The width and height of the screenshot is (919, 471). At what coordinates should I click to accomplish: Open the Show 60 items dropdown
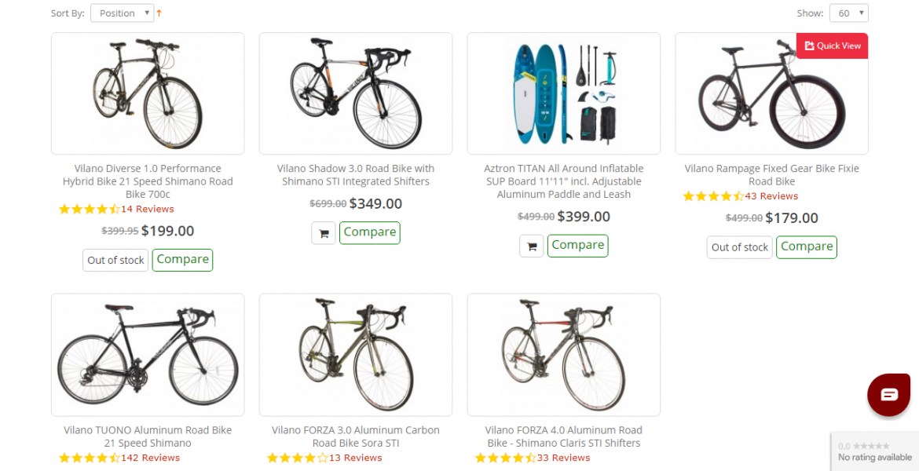[x=848, y=13]
